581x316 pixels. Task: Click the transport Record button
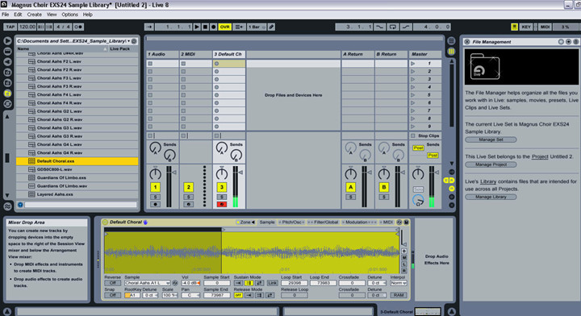213,27
